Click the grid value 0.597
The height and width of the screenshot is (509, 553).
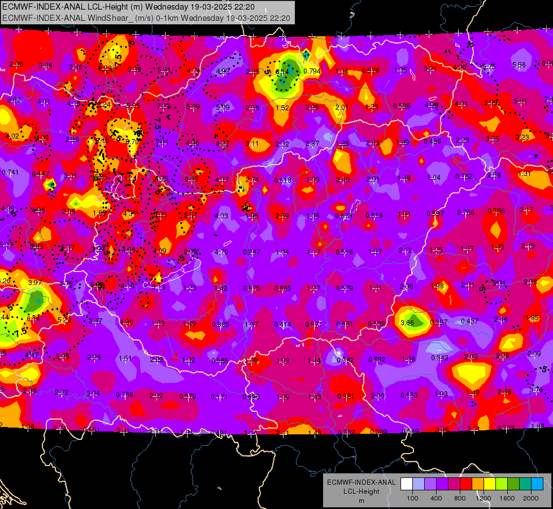[435, 213]
